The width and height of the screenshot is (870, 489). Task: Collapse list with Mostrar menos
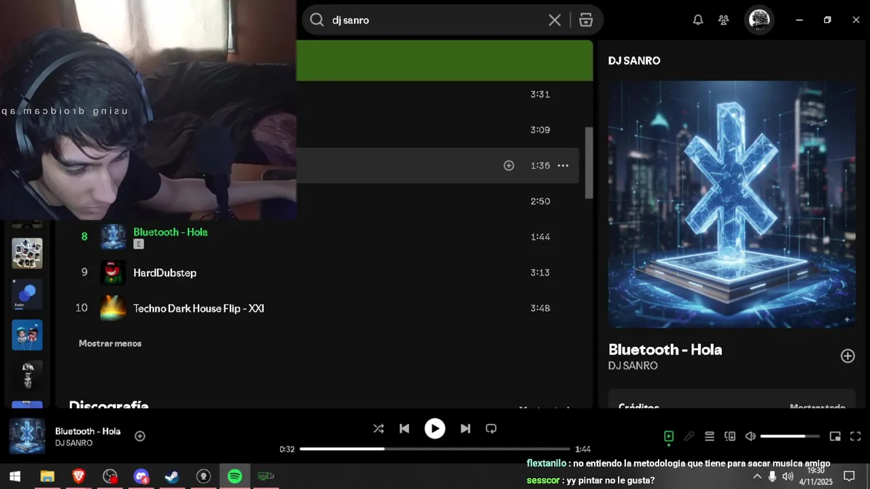[x=110, y=344]
